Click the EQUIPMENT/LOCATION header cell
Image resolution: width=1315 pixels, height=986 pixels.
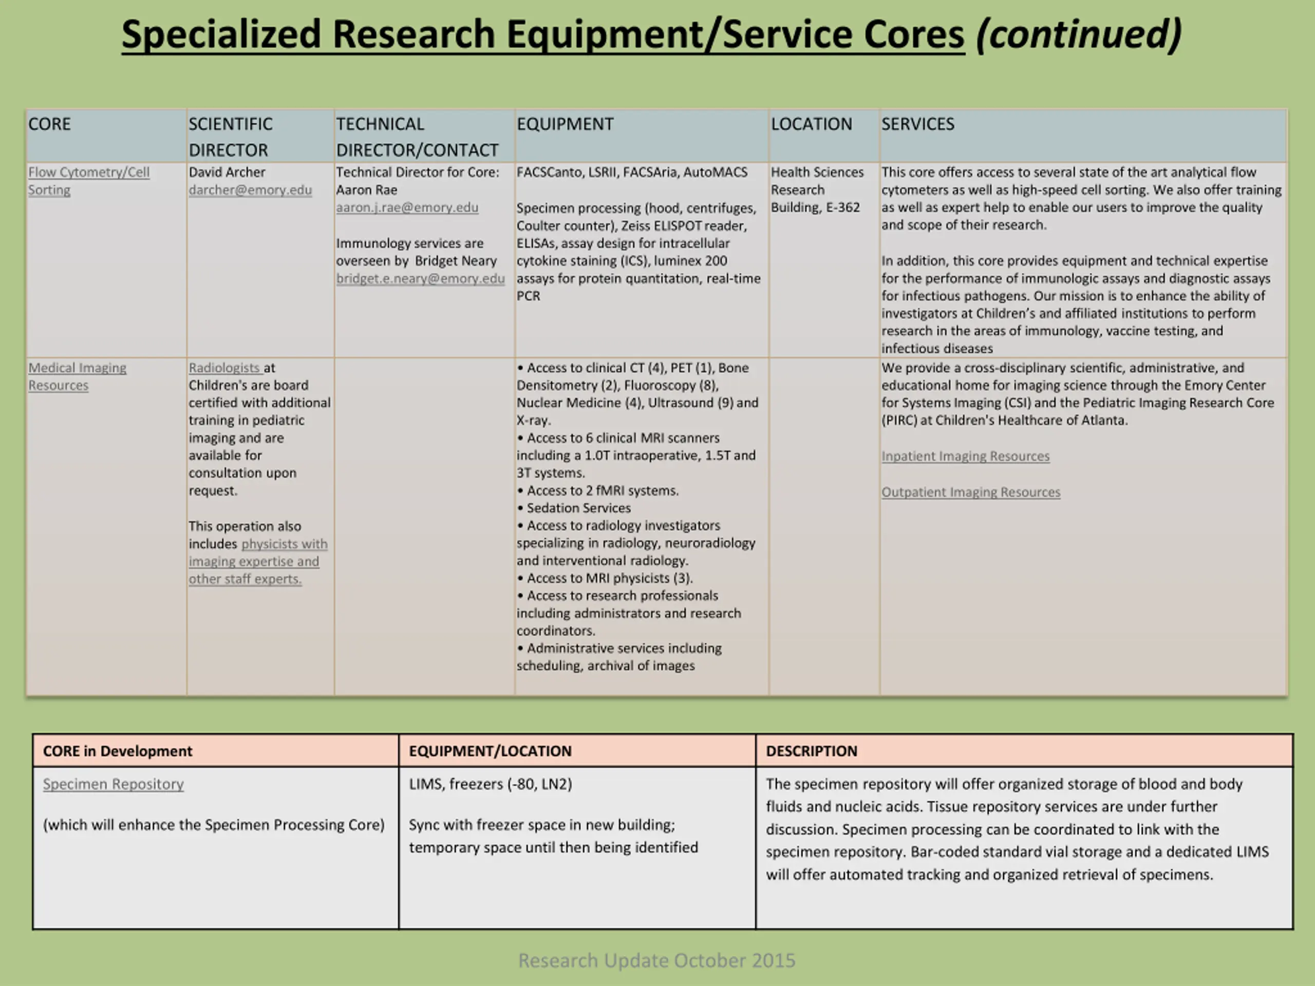pos(577,751)
